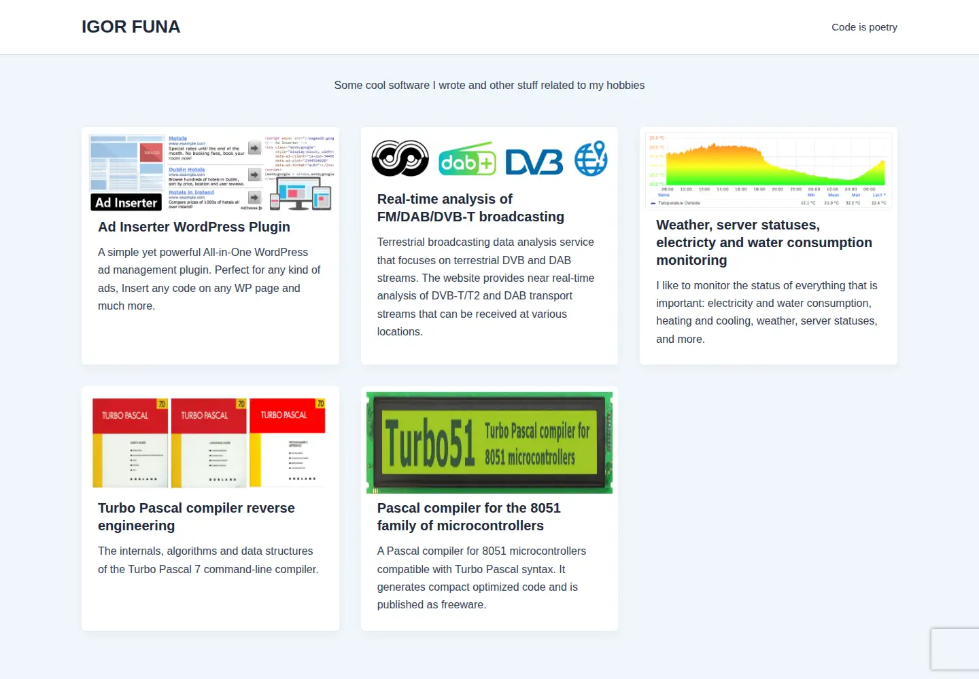Click the middle Turbo Pascal book cover

point(209,443)
